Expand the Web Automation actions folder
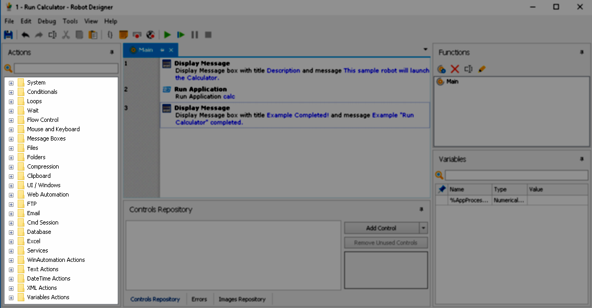Viewport: 592px width, 308px height. 11,194
